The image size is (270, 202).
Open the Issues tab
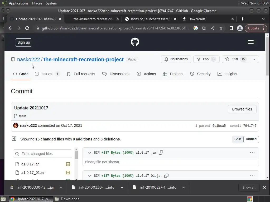coord(47,74)
